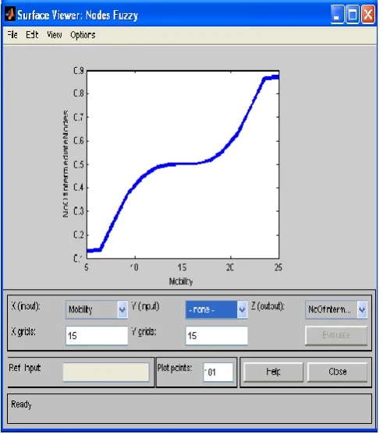Image resolution: width=383 pixels, height=434 pixels.
Task: Click the 'Z (output):' label
Action: [x=268, y=306]
